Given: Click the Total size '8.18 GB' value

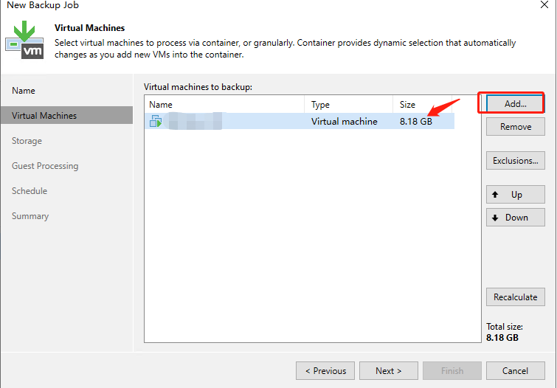Looking at the screenshot, I should tap(502, 338).
